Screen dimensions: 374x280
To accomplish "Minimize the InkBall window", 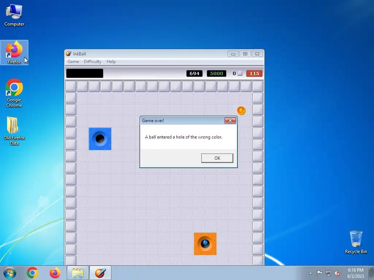I will click(x=233, y=54).
